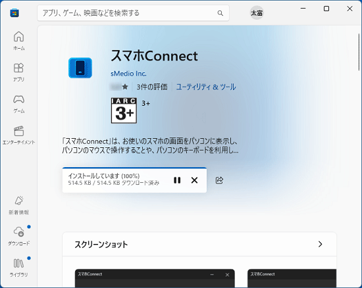Open 新着情報 in the sidebar
The image size is (362, 288).
pos(18,205)
